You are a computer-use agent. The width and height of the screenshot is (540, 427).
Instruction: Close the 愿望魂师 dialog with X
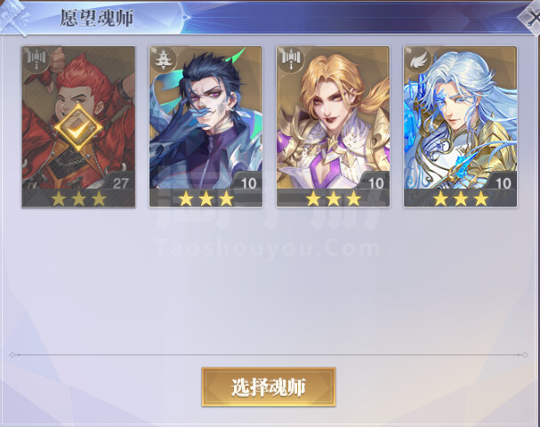531,17
